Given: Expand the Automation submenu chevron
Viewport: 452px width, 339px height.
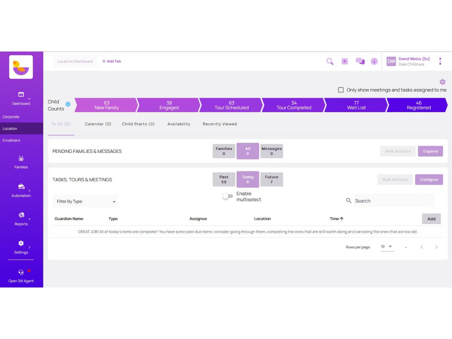Looking at the screenshot, I should click(29, 191).
